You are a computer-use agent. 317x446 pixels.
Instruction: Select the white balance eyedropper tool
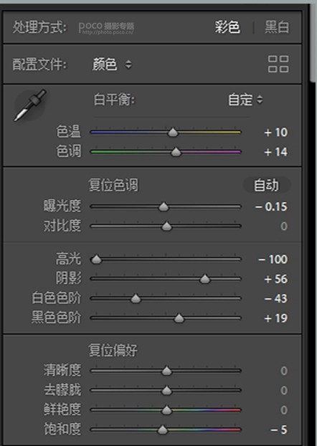pos(29,105)
